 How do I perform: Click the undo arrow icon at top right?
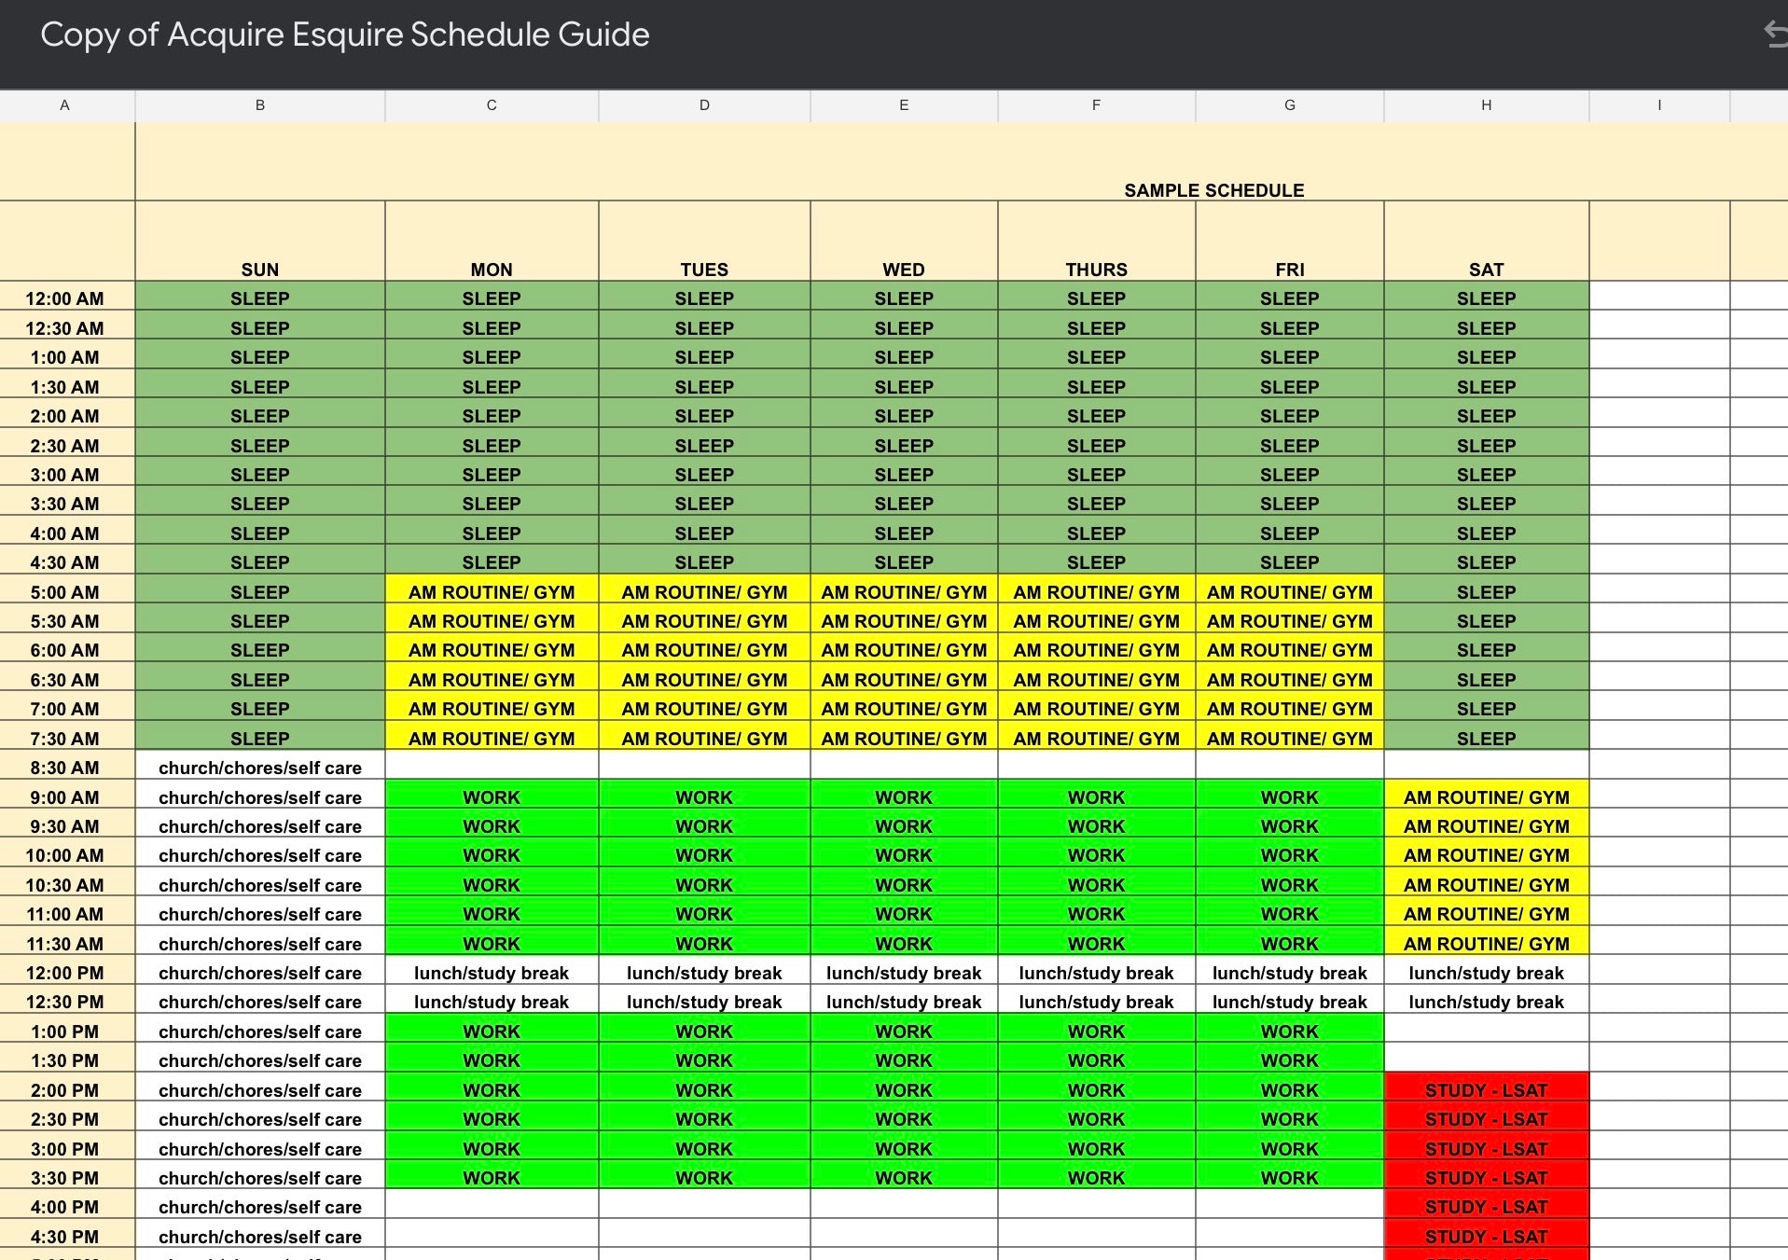(1775, 35)
